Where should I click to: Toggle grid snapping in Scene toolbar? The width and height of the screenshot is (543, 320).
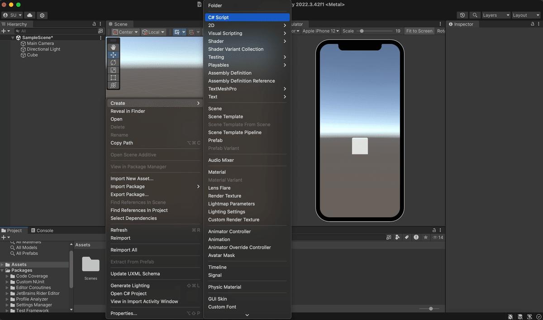pos(176,32)
